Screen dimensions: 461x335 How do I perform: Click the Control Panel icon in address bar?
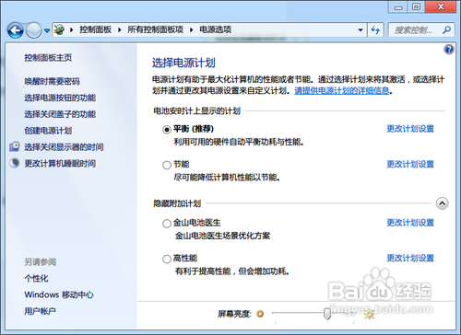(59, 29)
